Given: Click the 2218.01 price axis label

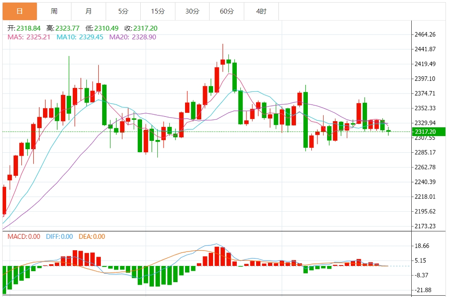Looking at the screenshot, I should 425,197.
